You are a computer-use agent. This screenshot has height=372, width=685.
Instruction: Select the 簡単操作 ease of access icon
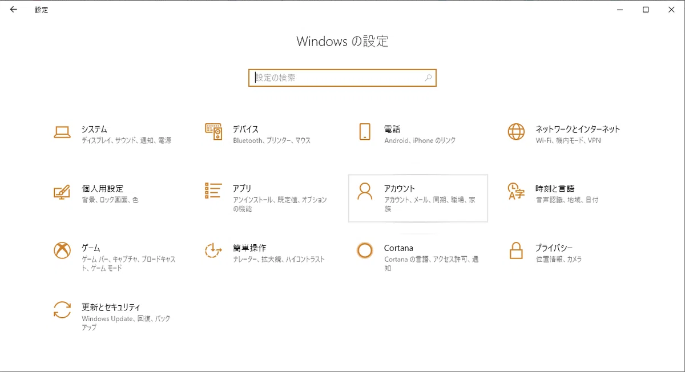click(213, 250)
